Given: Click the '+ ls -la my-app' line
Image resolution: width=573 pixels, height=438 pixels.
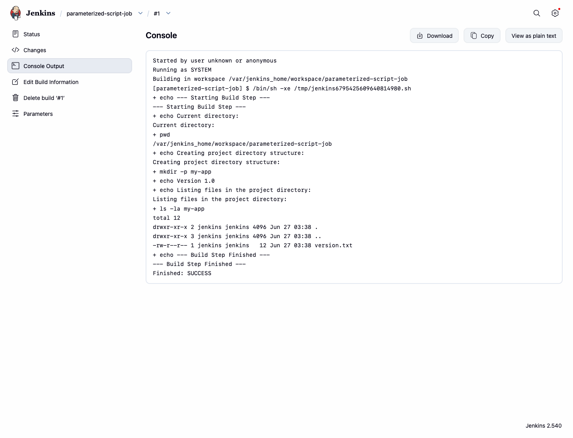Looking at the screenshot, I should point(178,209).
